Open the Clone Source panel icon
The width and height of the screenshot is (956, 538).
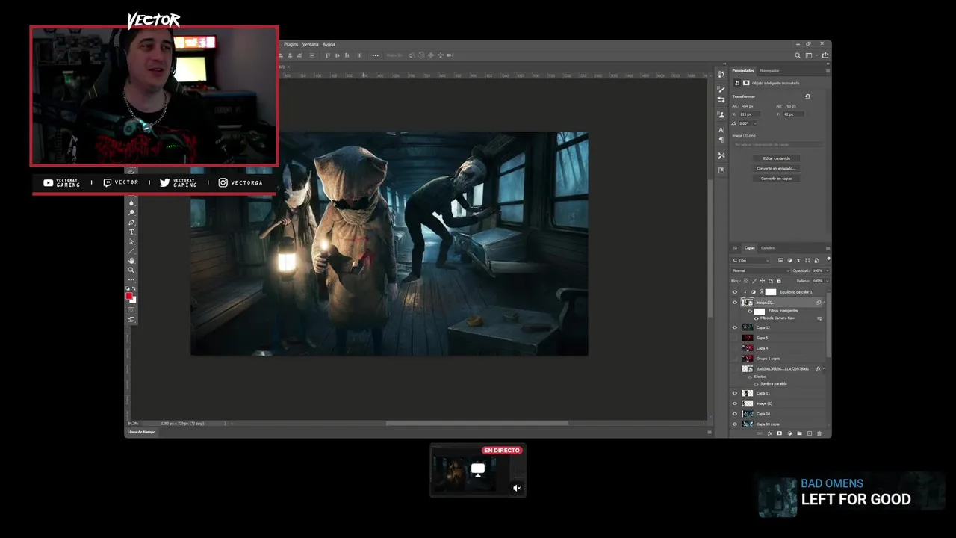click(x=721, y=114)
